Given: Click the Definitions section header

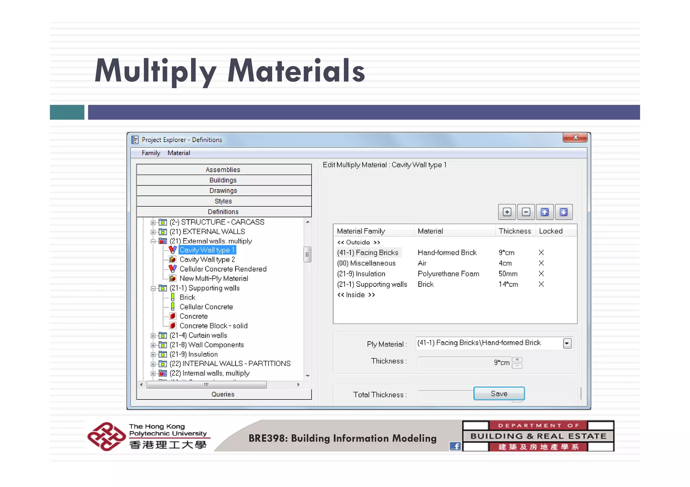Looking at the screenshot, I should click(x=224, y=212).
